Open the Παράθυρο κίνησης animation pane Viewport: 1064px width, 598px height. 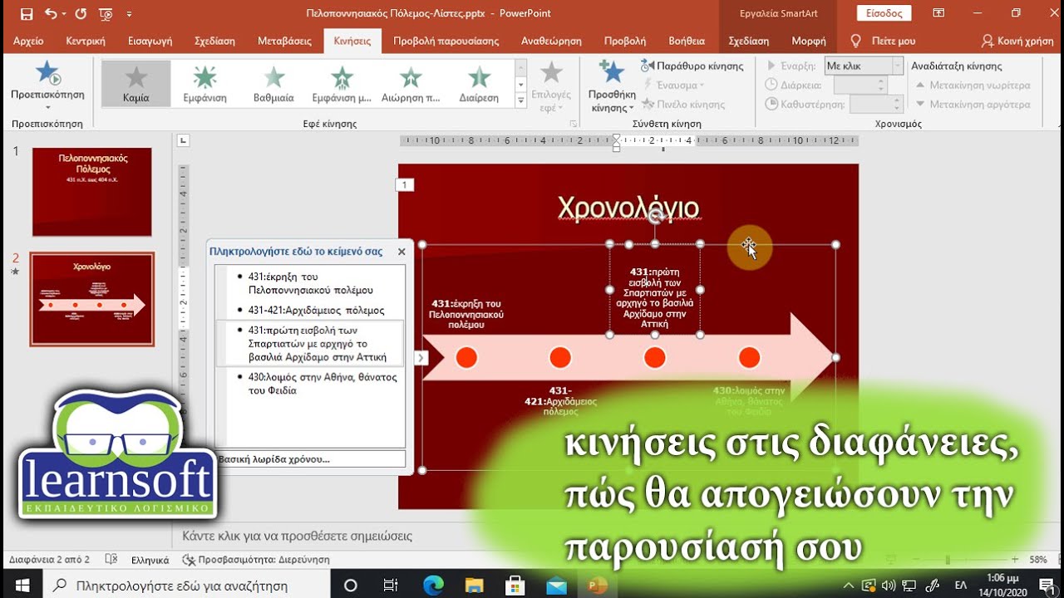point(692,66)
